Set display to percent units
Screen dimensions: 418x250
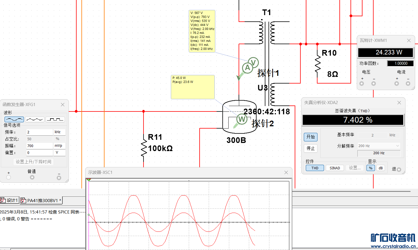pyautogui.click(x=370, y=168)
